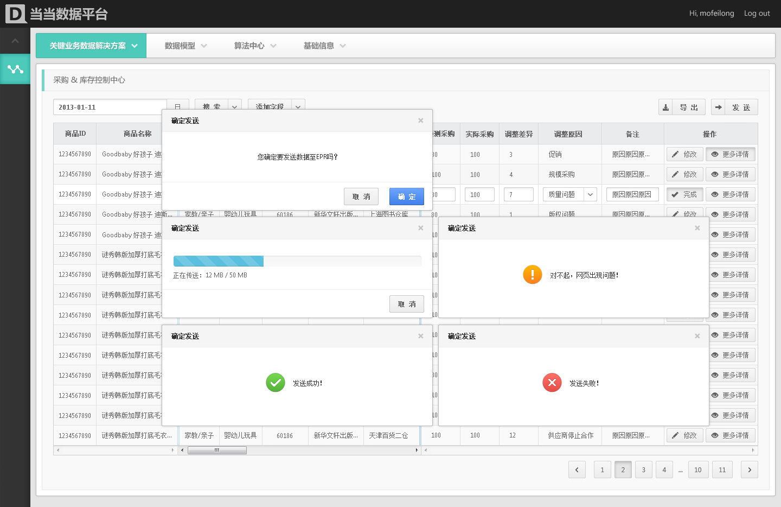Click the 实际采购 column header
This screenshot has height=507, width=781.
click(x=479, y=134)
